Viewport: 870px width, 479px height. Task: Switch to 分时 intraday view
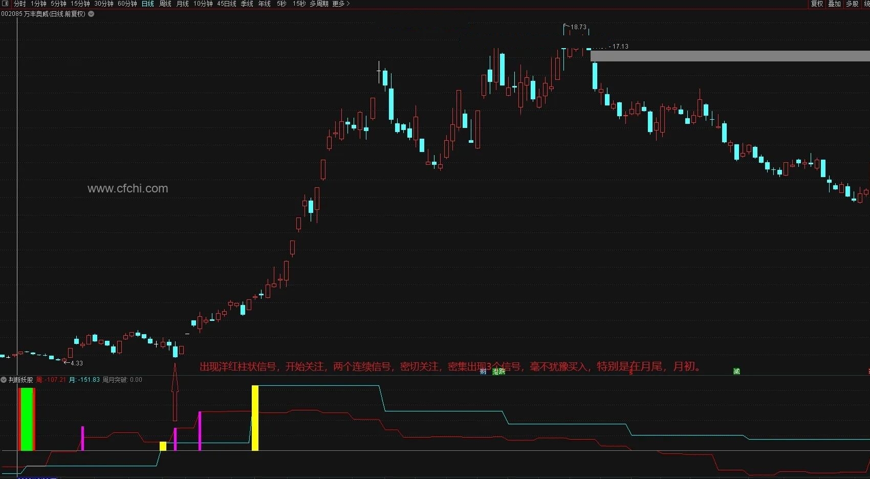(19, 4)
